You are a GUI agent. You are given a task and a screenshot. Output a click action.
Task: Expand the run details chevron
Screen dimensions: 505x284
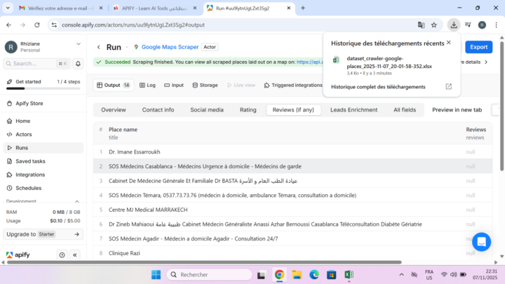[485, 62]
